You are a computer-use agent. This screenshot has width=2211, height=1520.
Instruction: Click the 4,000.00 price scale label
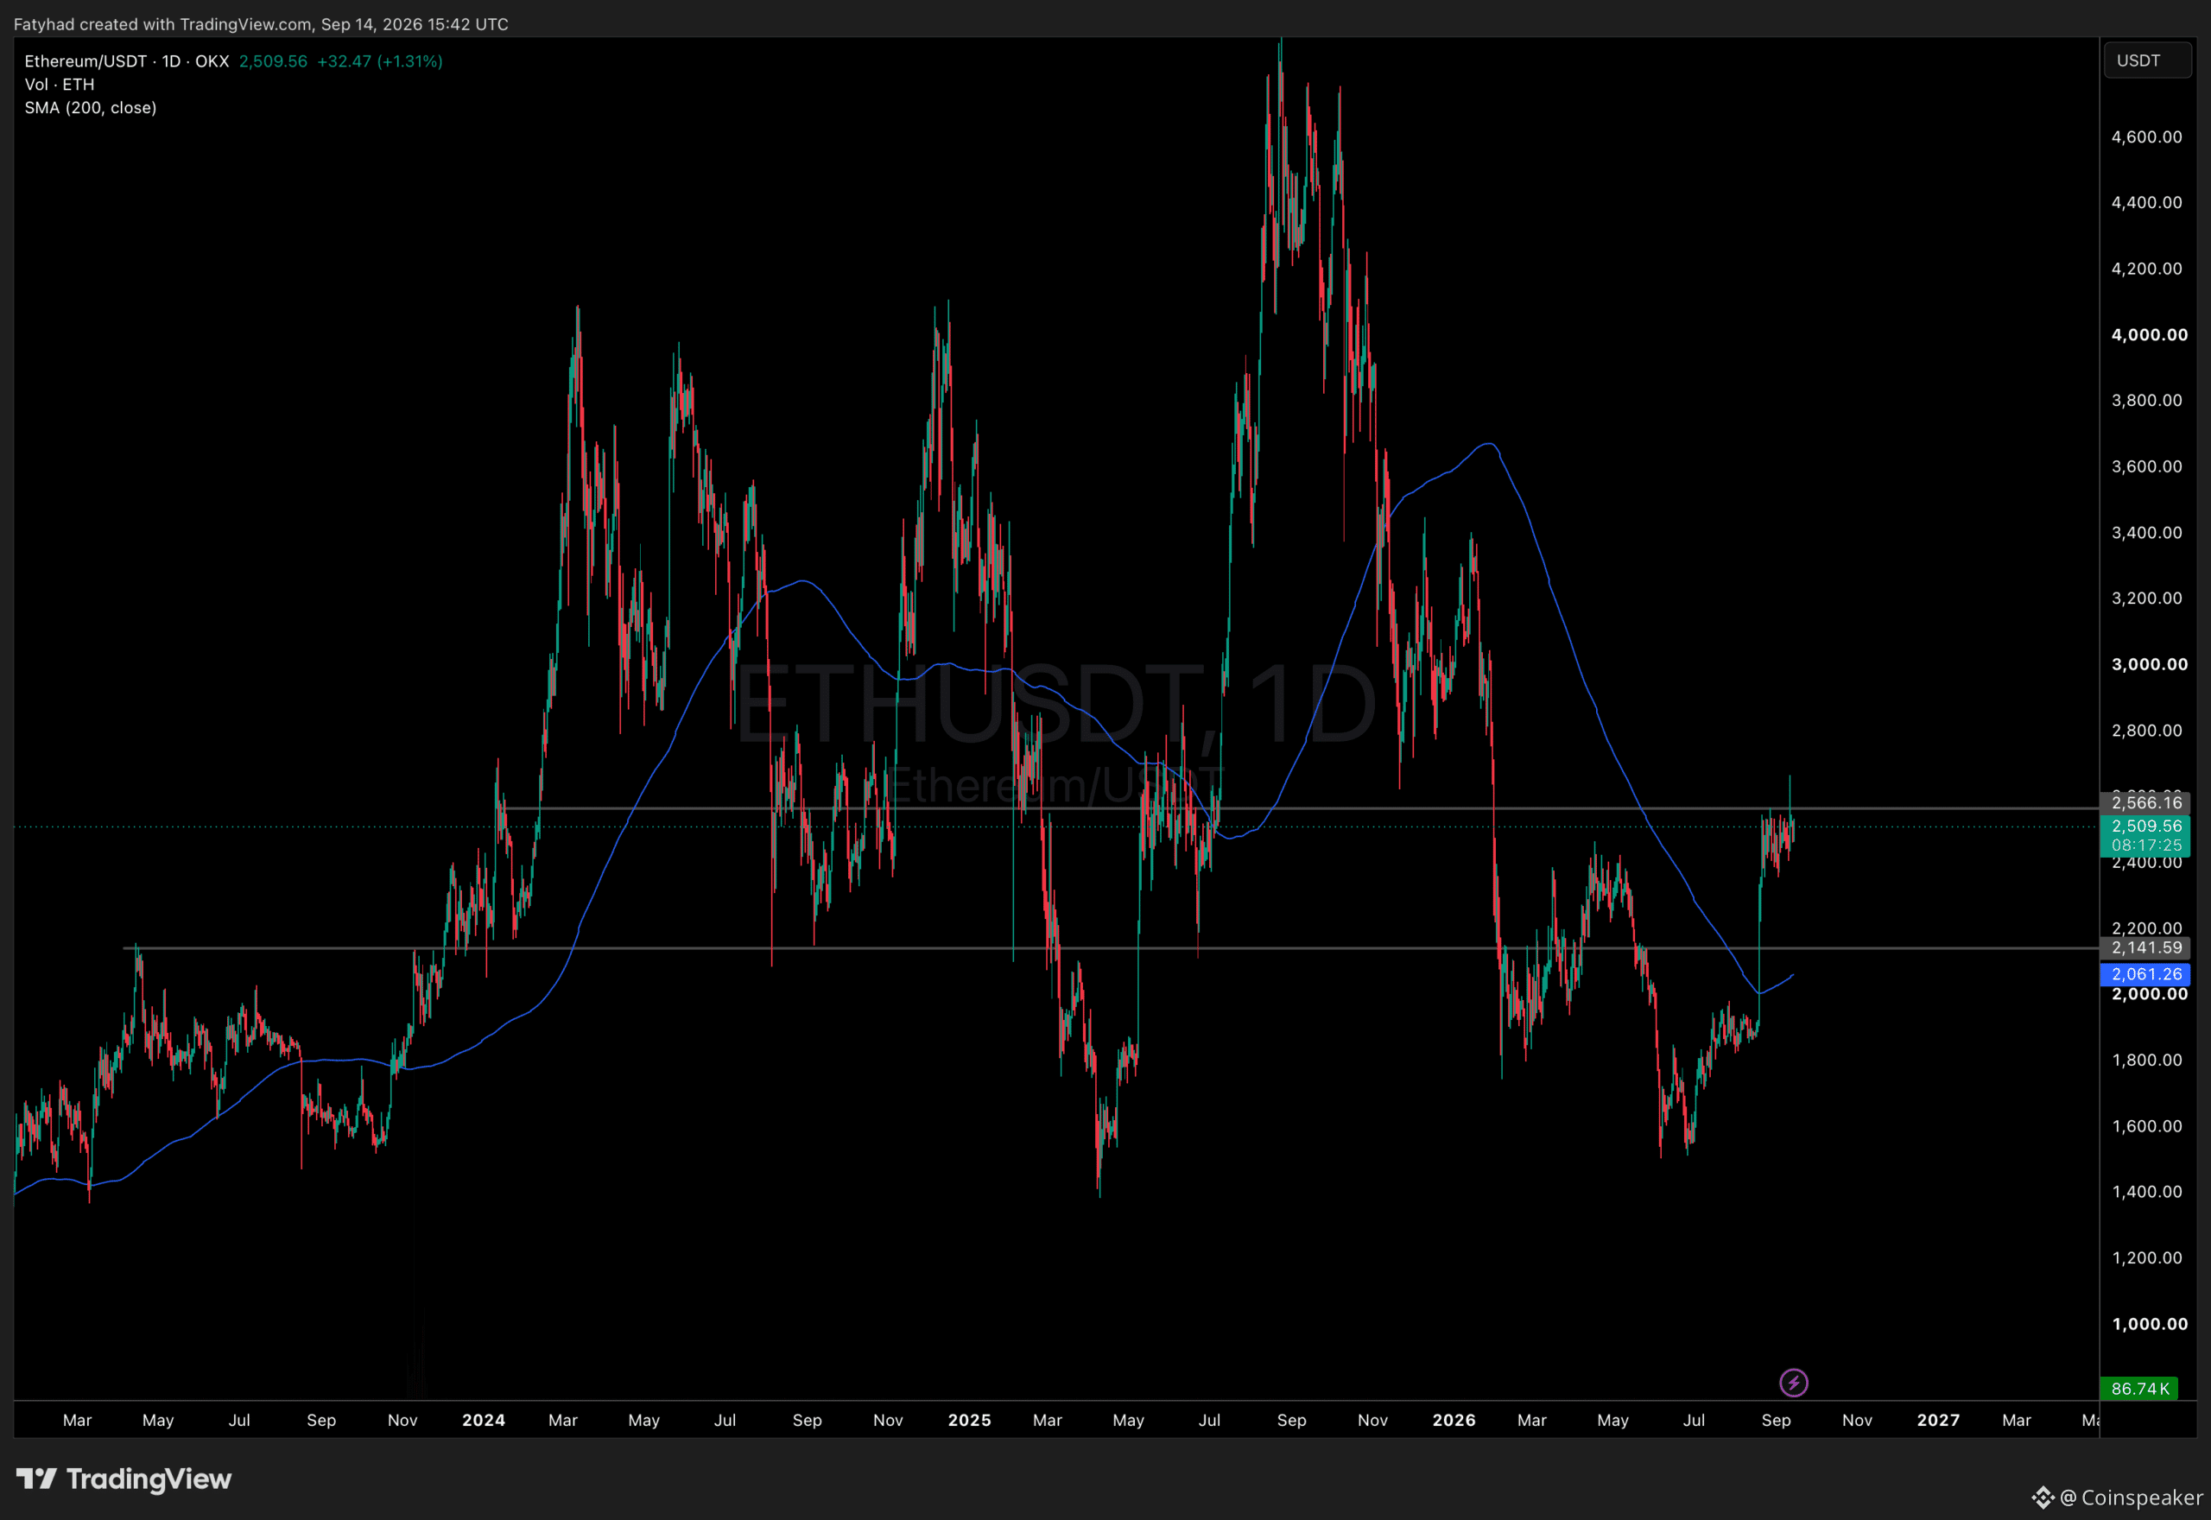[x=2149, y=334]
